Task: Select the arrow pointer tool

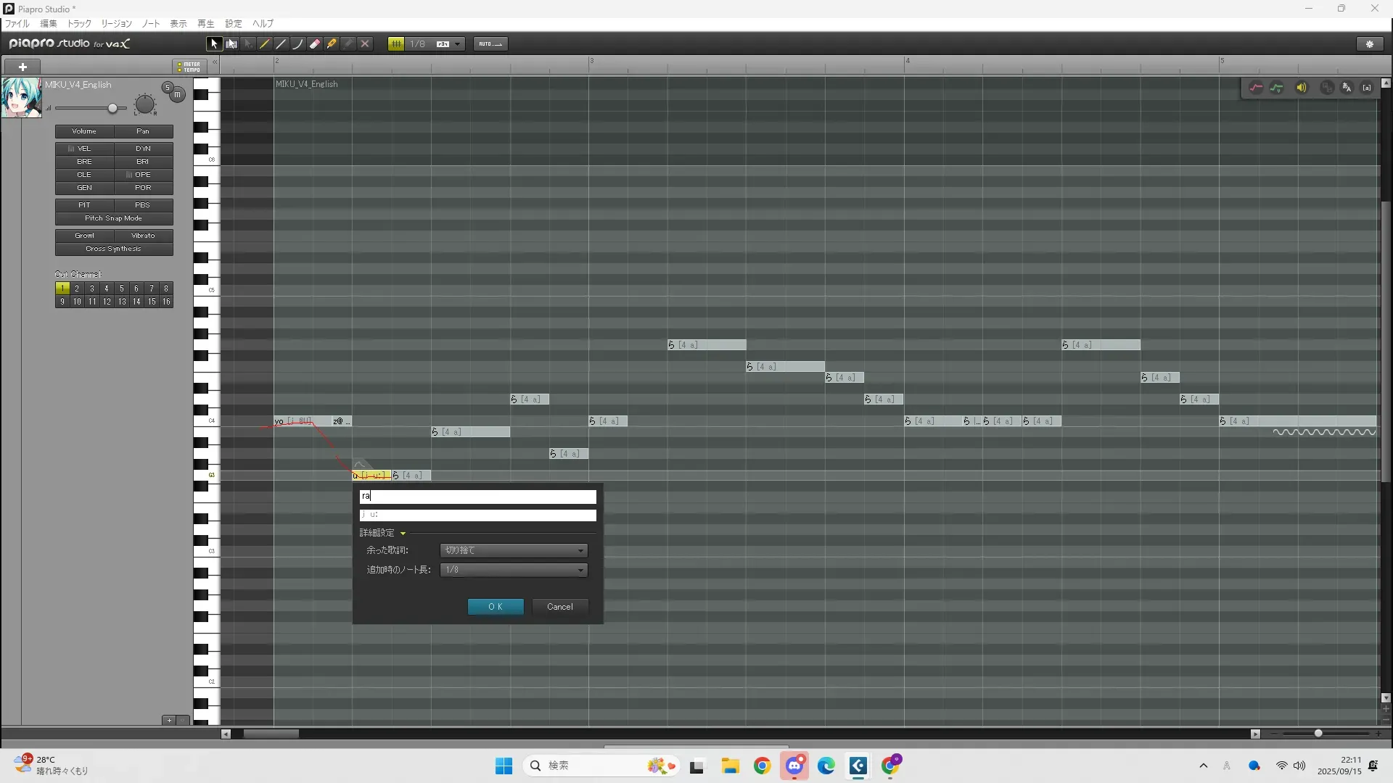Action: pos(213,44)
